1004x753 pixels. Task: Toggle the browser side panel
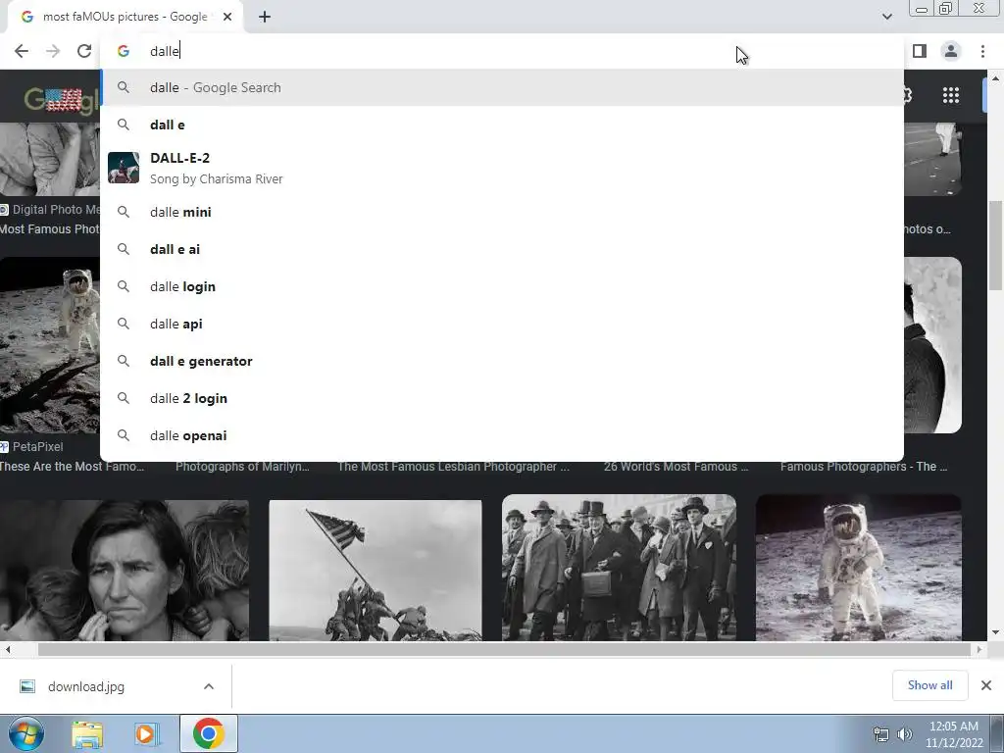coord(920,51)
